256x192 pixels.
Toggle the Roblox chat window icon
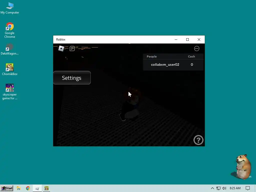(x=72, y=48)
